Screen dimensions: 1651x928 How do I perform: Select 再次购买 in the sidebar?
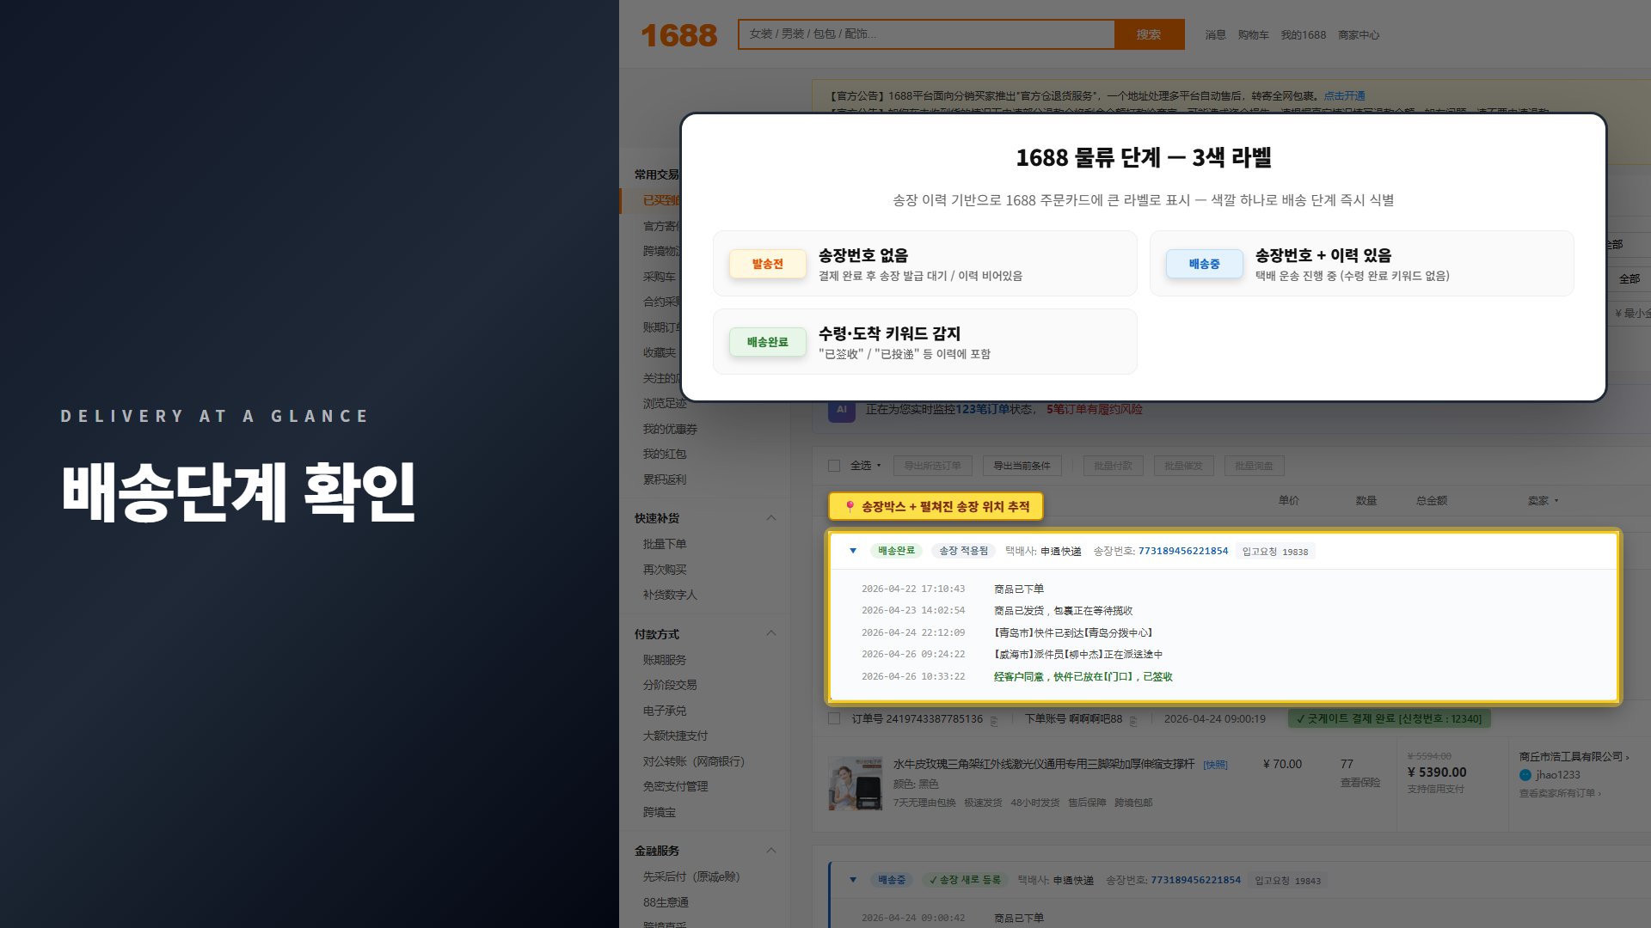[x=664, y=570]
